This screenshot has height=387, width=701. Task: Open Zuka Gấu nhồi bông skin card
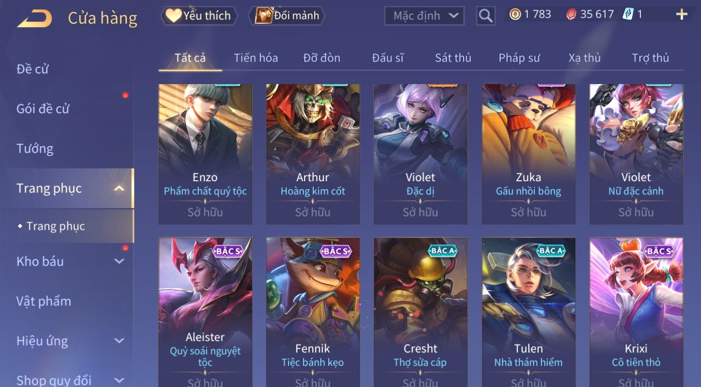coord(528,154)
